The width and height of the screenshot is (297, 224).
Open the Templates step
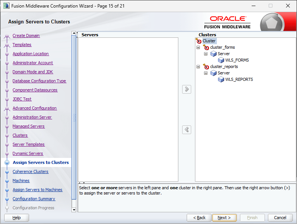click(22, 45)
